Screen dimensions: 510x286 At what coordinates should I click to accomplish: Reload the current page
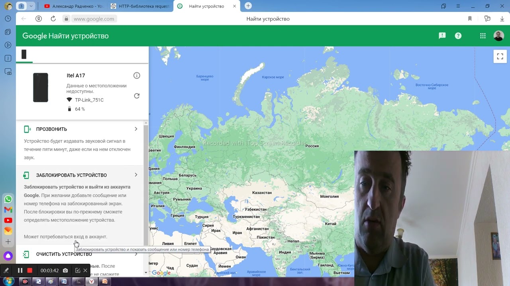point(53,19)
